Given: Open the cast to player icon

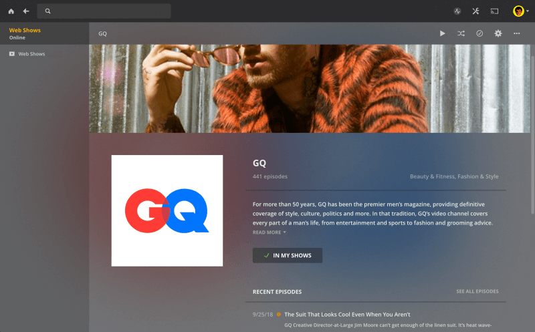Looking at the screenshot, I should pos(494,11).
